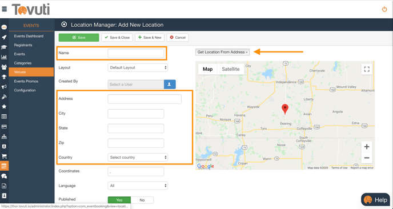The width and height of the screenshot is (393, 209).
Task: Zoom out on the map
Action: pyautogui.click(x=367, y=158)
